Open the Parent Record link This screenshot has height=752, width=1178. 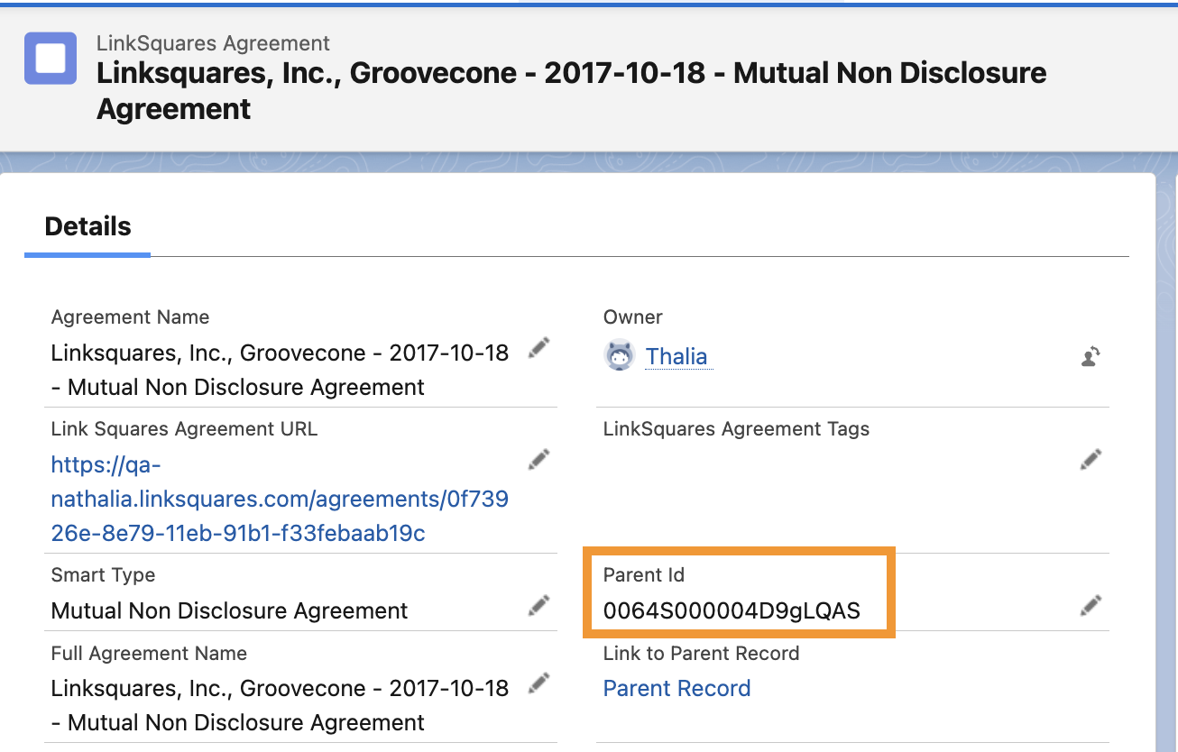pyautogui.click(x=676, y=688)
